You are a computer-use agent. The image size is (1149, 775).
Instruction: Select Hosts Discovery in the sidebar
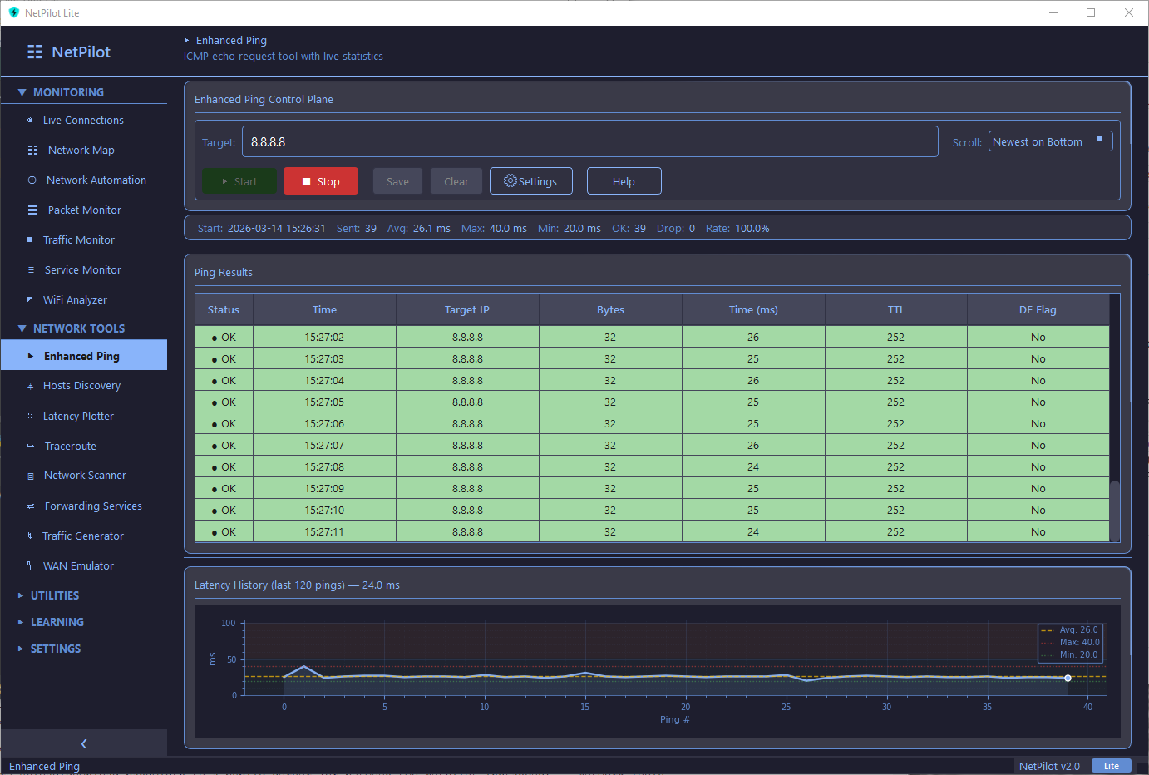(81, 386)
